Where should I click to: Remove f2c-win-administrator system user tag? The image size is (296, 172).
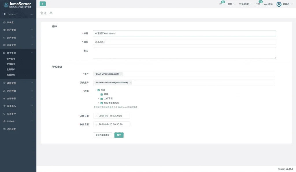[x=130, y=82]
